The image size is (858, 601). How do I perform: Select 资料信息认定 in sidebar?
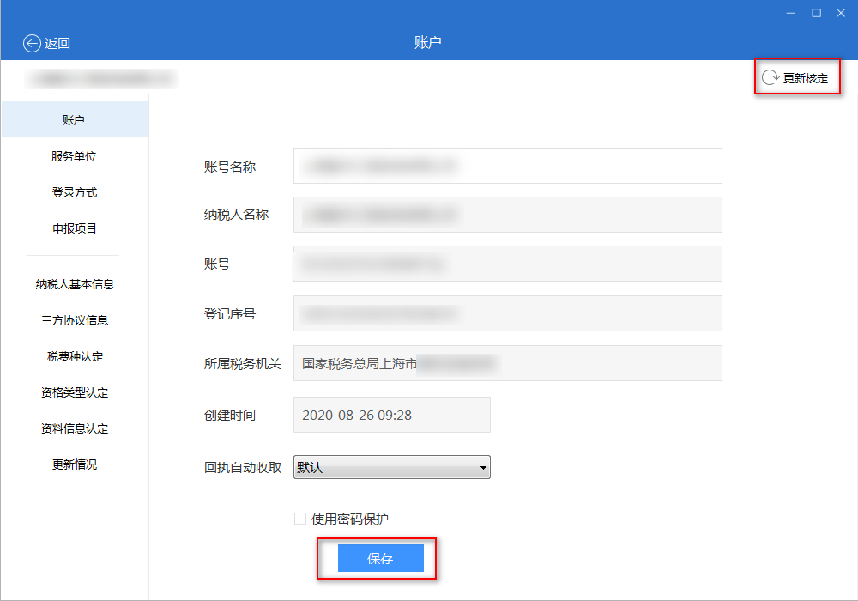click(x=74, y=428)
